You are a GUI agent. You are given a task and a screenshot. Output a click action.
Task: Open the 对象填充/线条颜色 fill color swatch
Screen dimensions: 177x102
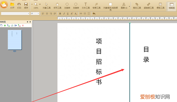[110, 4]
